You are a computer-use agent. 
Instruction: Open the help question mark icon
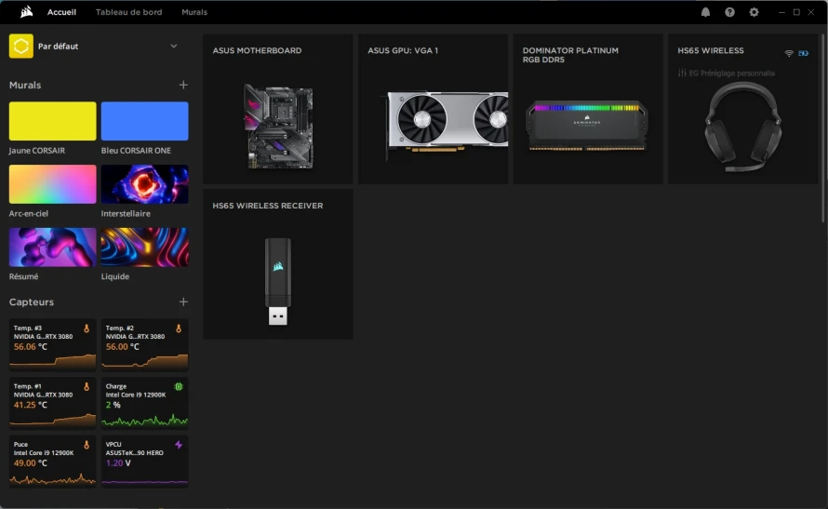729,12
